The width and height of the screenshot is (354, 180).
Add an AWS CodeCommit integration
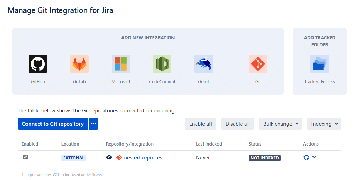pyautogui.click(x=162, y=64)
